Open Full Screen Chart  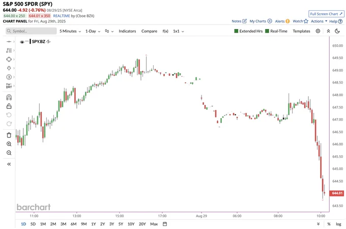[x=326, y=14]
